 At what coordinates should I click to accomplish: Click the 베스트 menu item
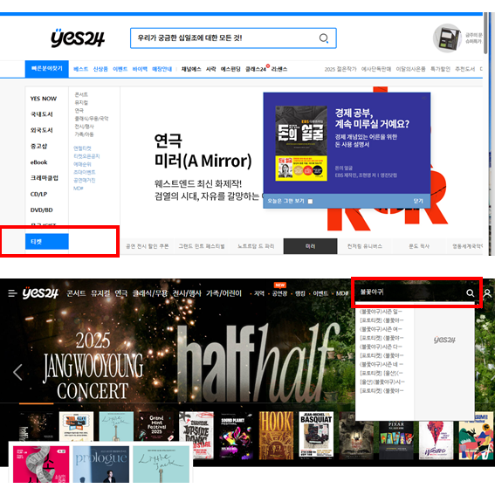[81, 69]
